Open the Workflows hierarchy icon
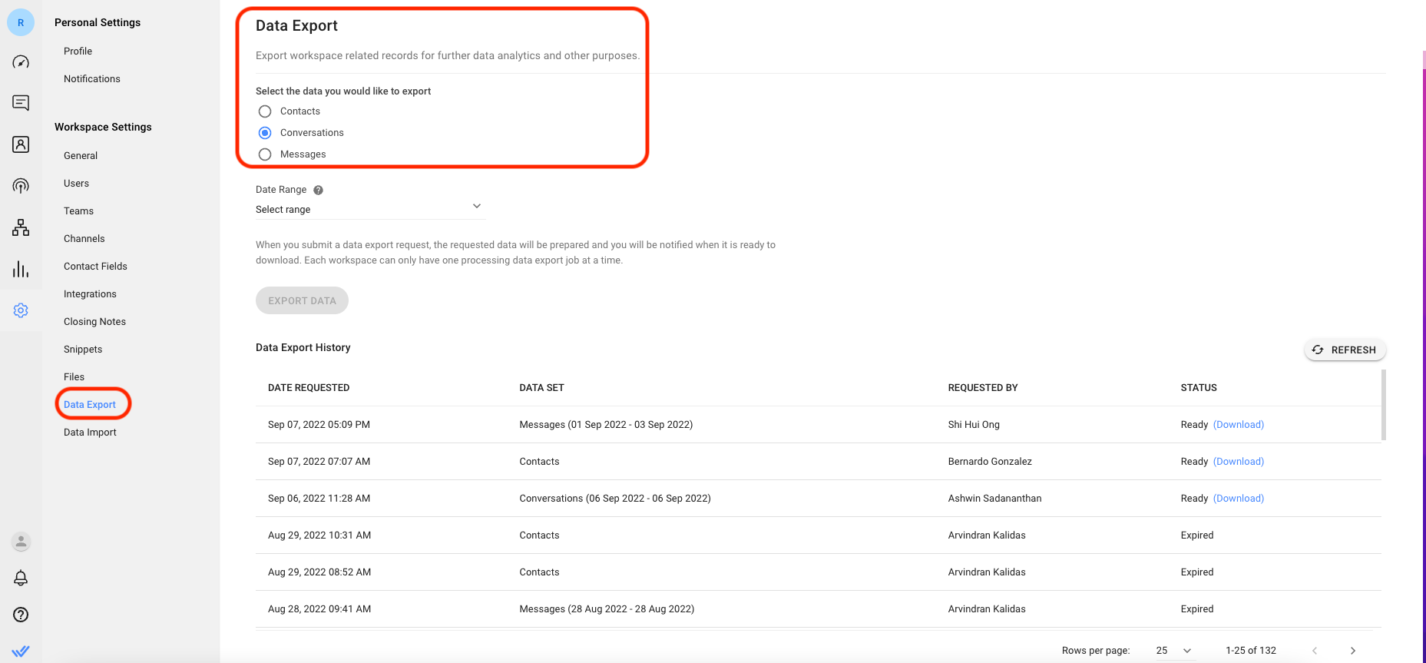Screen dimensions: 1426x663 21,227
